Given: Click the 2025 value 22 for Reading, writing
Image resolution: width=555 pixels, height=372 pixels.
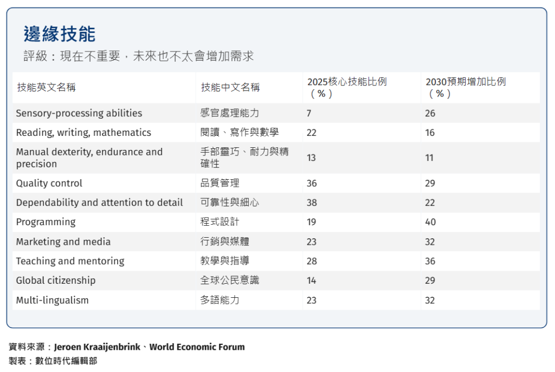Looking at the screenshot, I should pos(312,133).
